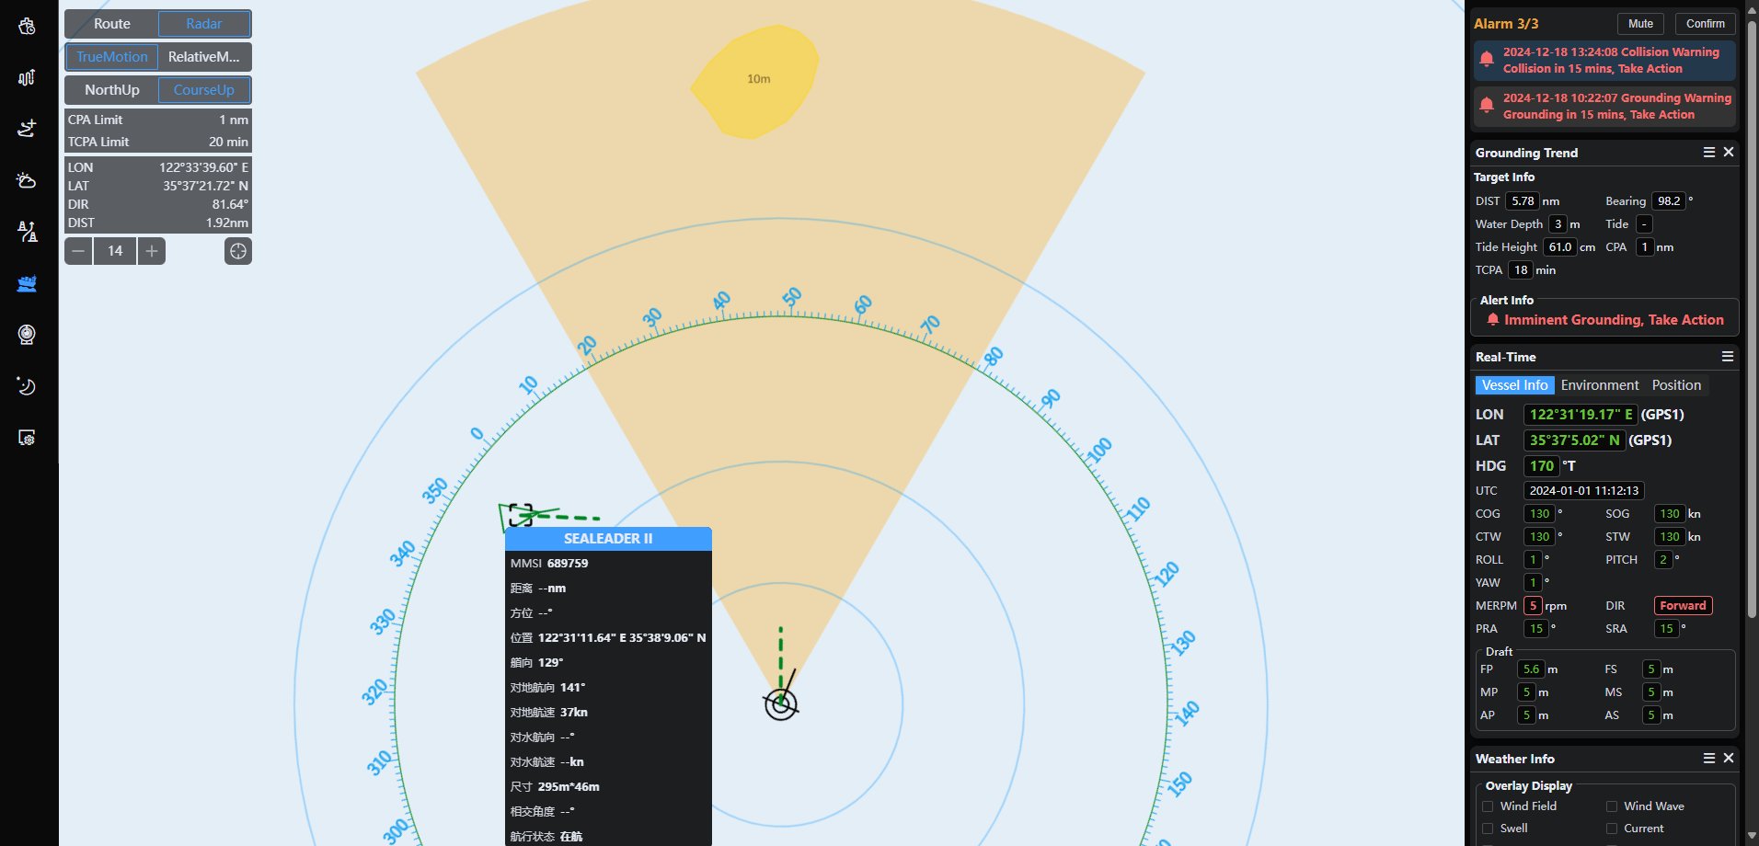Check the Wind Wave overlay option
The width and height of the screenshot is (1759, 846).
[x=1612, y=806]
